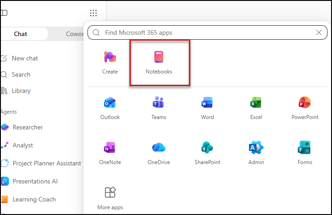Open the Create app

(x=110, y=62)
